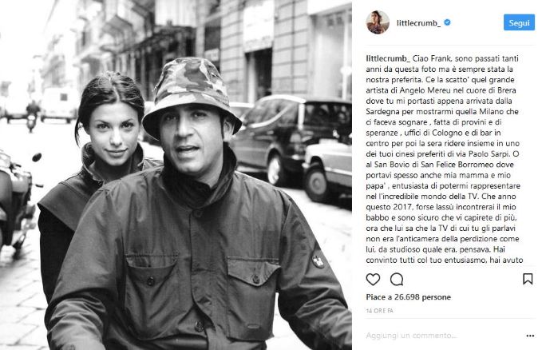Viewport: 538px width, 350px height.
Task: Open littlecrumb_ username in header
Action: coord(418,23)
